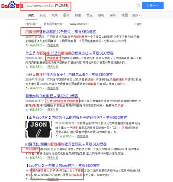The height and width of the screenshot is (182, 173).
Task: Click the JSON thumbnail image
Action: click(38, 129)
